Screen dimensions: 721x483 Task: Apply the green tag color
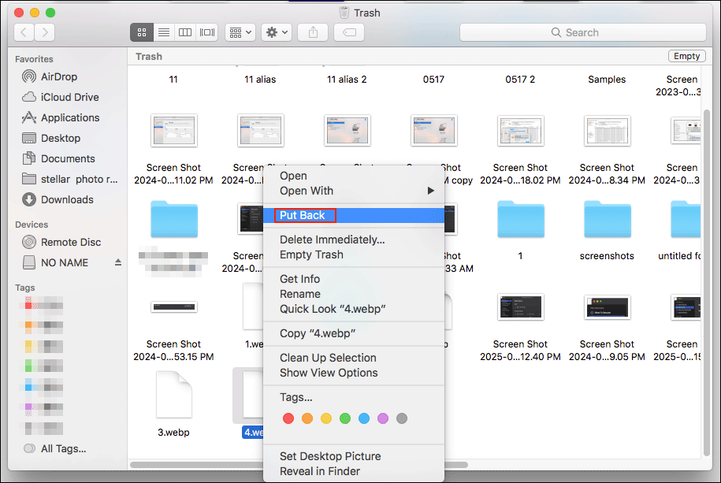345,418
